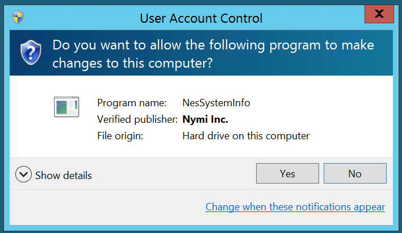
Task: Select the NesSystemInfo program name text
Action: [216, 103]
